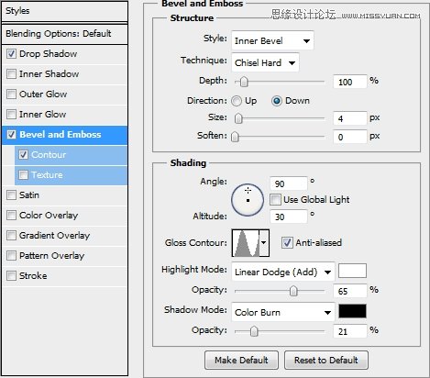Enable the Pattern Overlay checkbox
Screen dimensions: 430x378
click(x=11, y=256)
